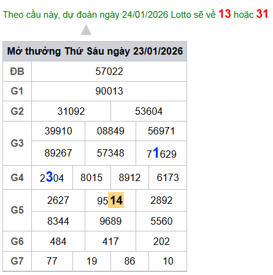Image resolution: width=273 pixels, height=275 pixels.
Task: Click the G6 row label
Action: click(x=17, y=241)
